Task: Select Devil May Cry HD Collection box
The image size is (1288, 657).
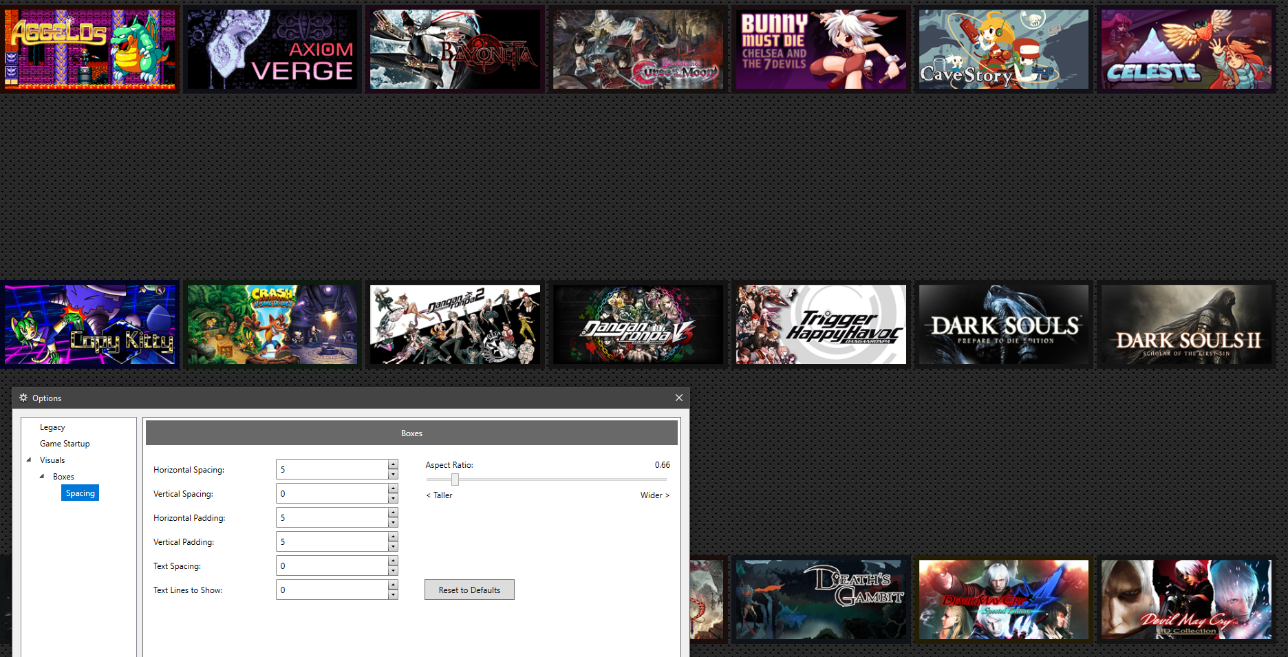Action: [x=1186, y=599]
